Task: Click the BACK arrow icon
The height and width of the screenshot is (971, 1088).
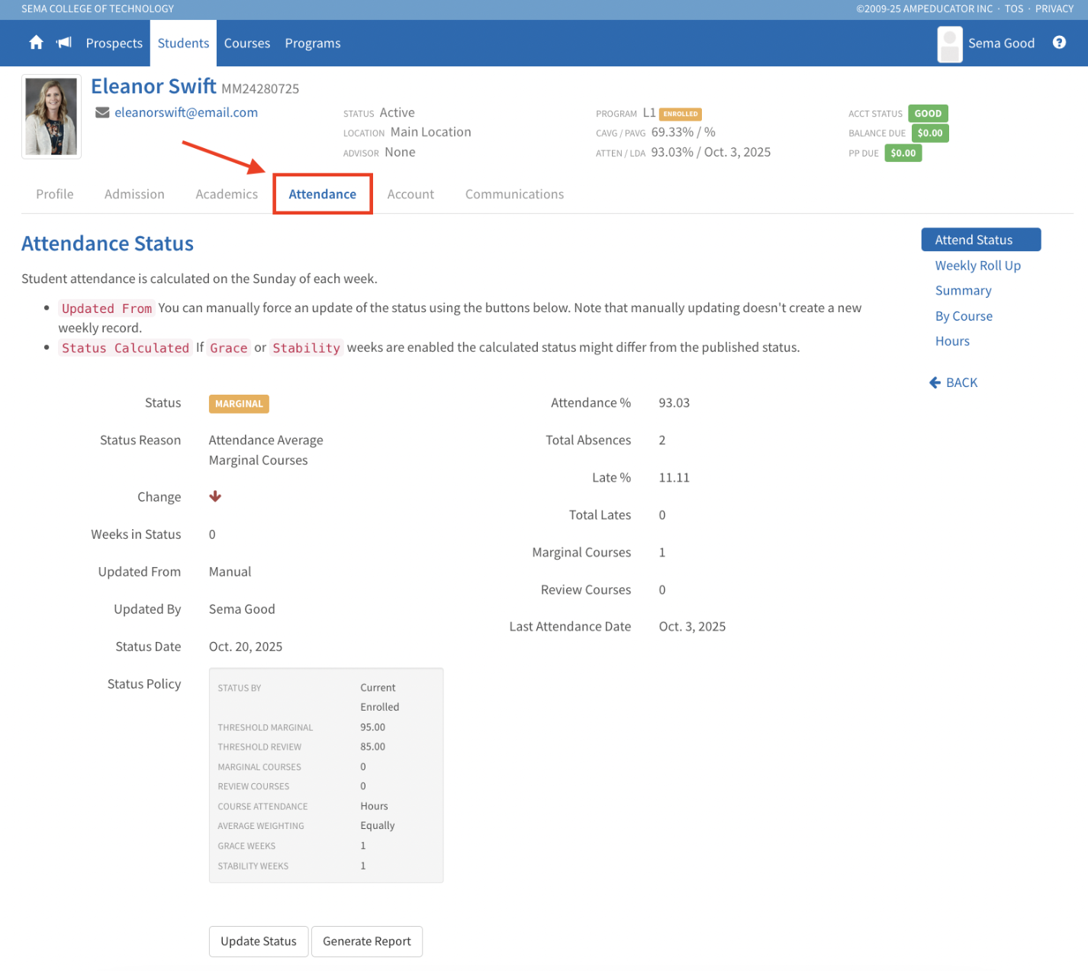Action: [935, 382]
